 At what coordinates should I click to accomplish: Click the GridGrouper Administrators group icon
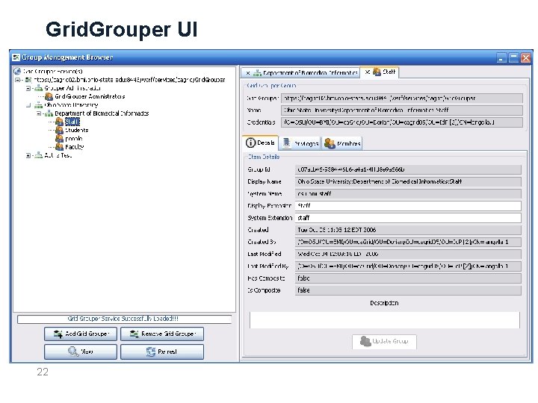(49, 96)
